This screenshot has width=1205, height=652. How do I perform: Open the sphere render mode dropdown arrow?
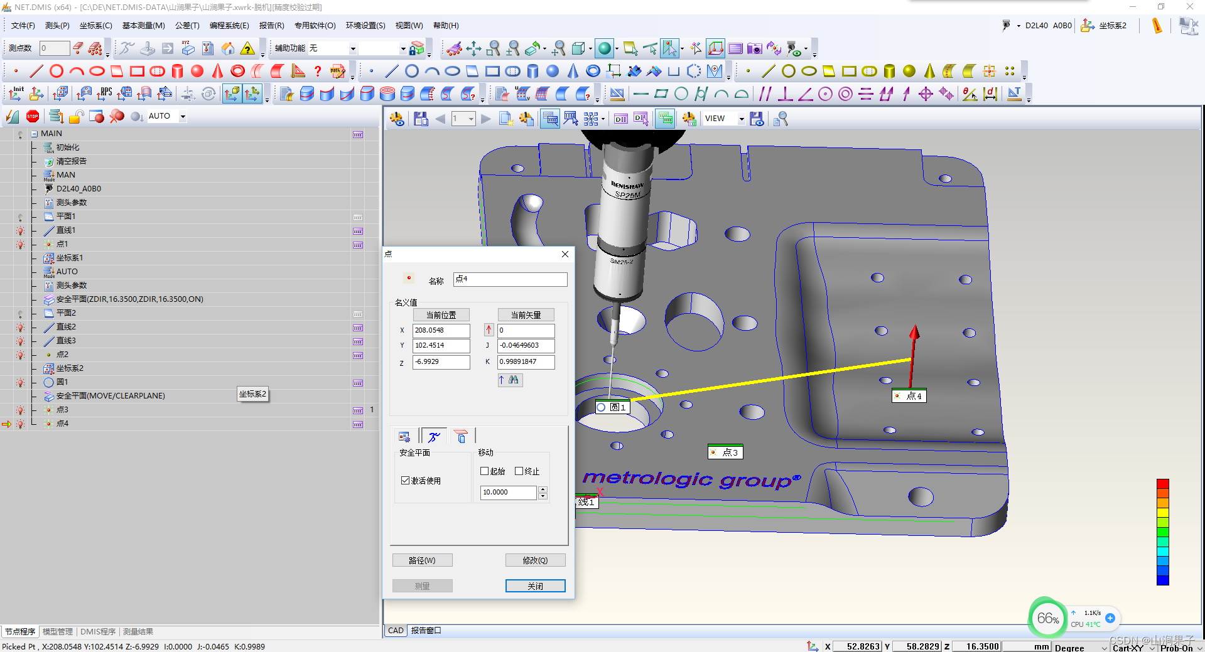pyautogui.click(x=617, y=48)
